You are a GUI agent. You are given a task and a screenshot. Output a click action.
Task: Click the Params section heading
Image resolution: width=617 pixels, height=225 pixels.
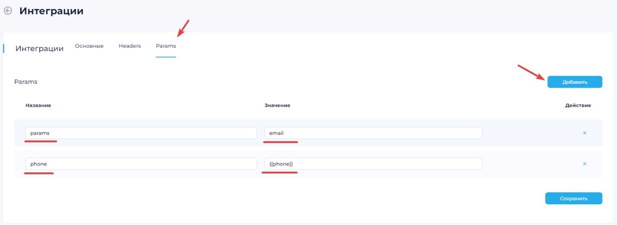tap(26, 82)
